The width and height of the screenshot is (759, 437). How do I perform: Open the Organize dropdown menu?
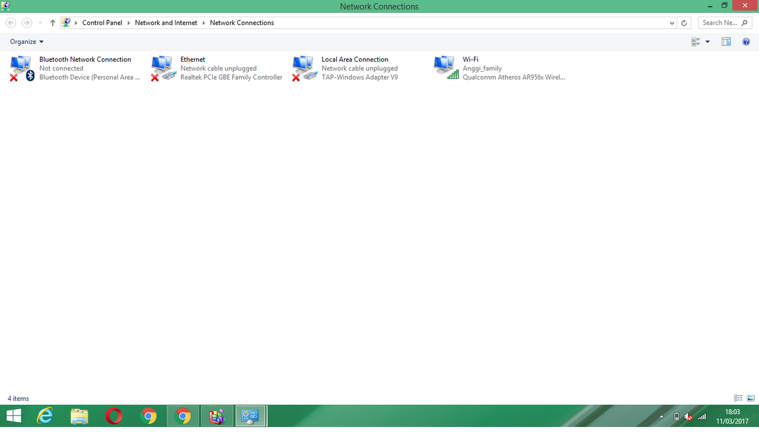pos(27,42)
